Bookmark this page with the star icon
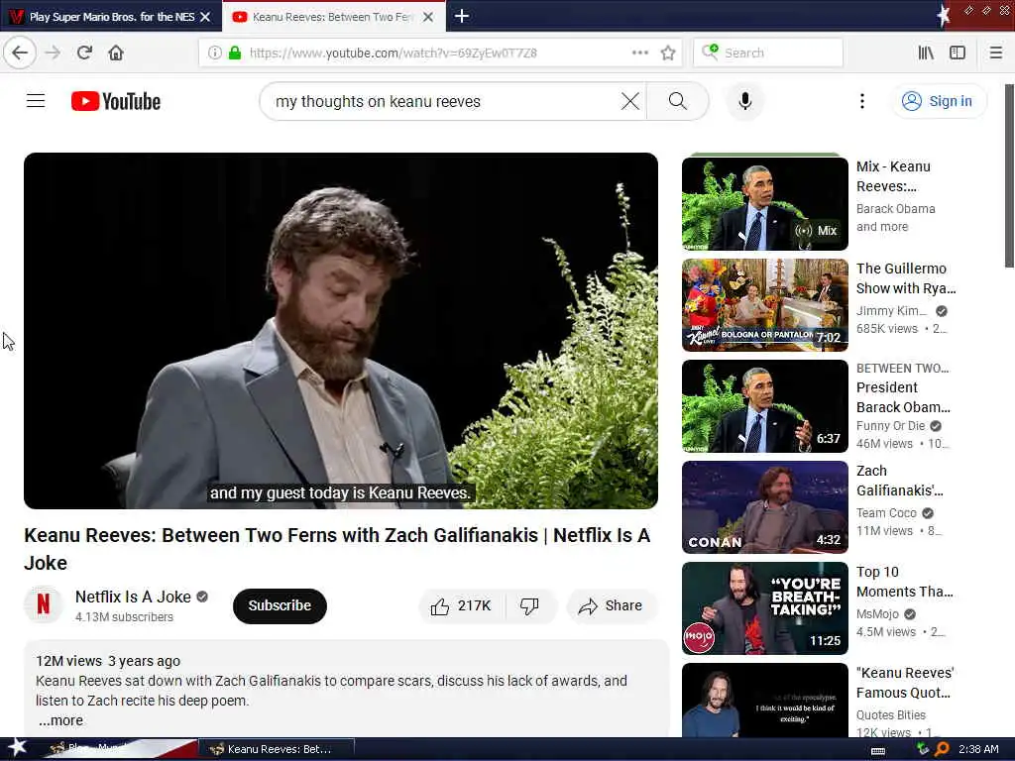The height and width of the screenshot is (761, 1015). click(668, 53)
